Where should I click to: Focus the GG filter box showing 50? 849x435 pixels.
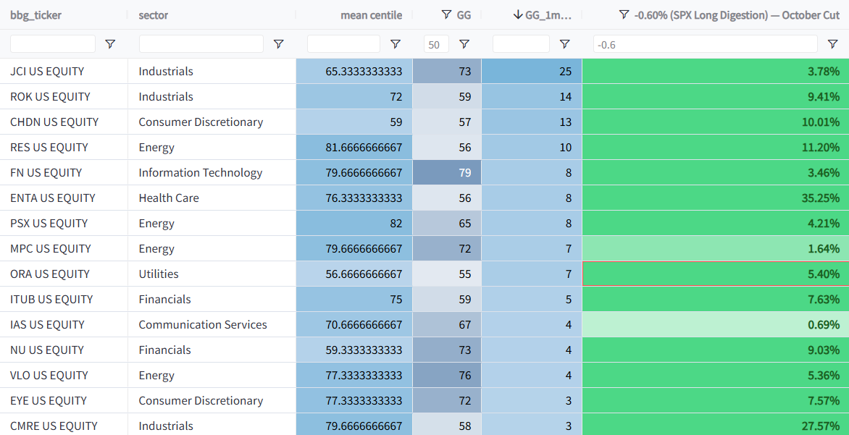click(436, 44)
